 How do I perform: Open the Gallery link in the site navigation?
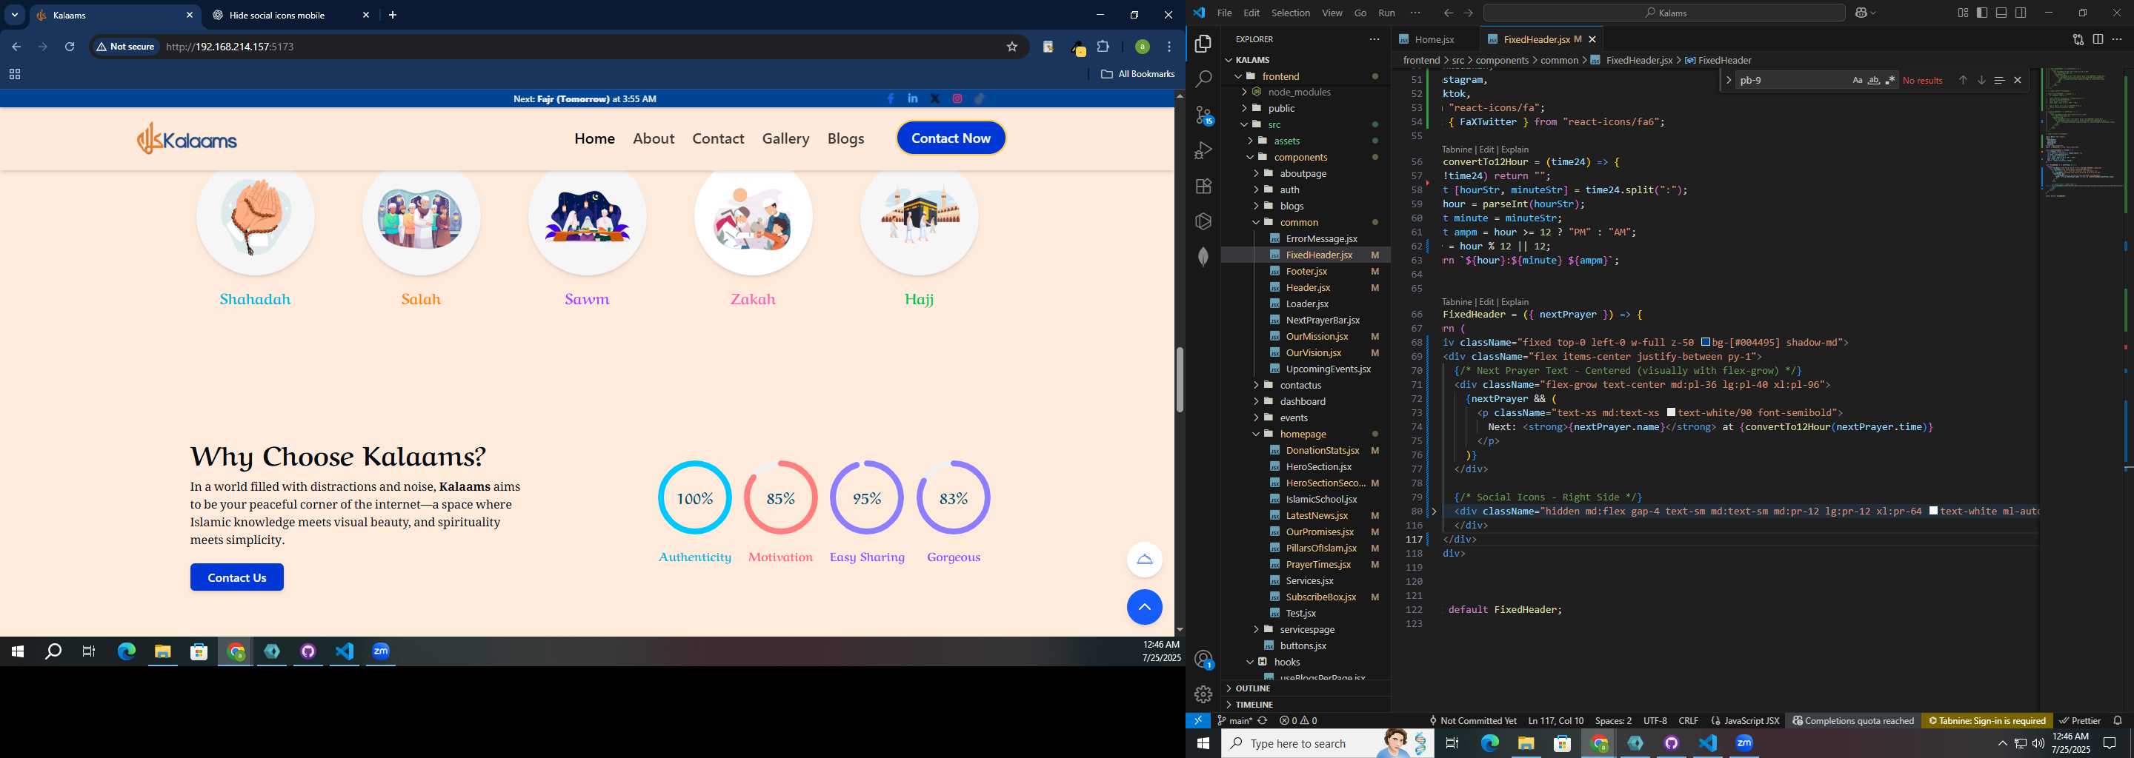coord(785,139)
